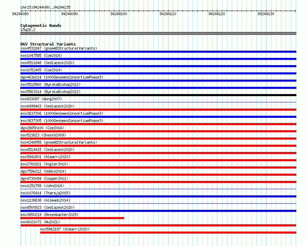This screenshot has height=246, width=306.
Task: Click the blue bar under nsv1076414
Action: (158, 196)
